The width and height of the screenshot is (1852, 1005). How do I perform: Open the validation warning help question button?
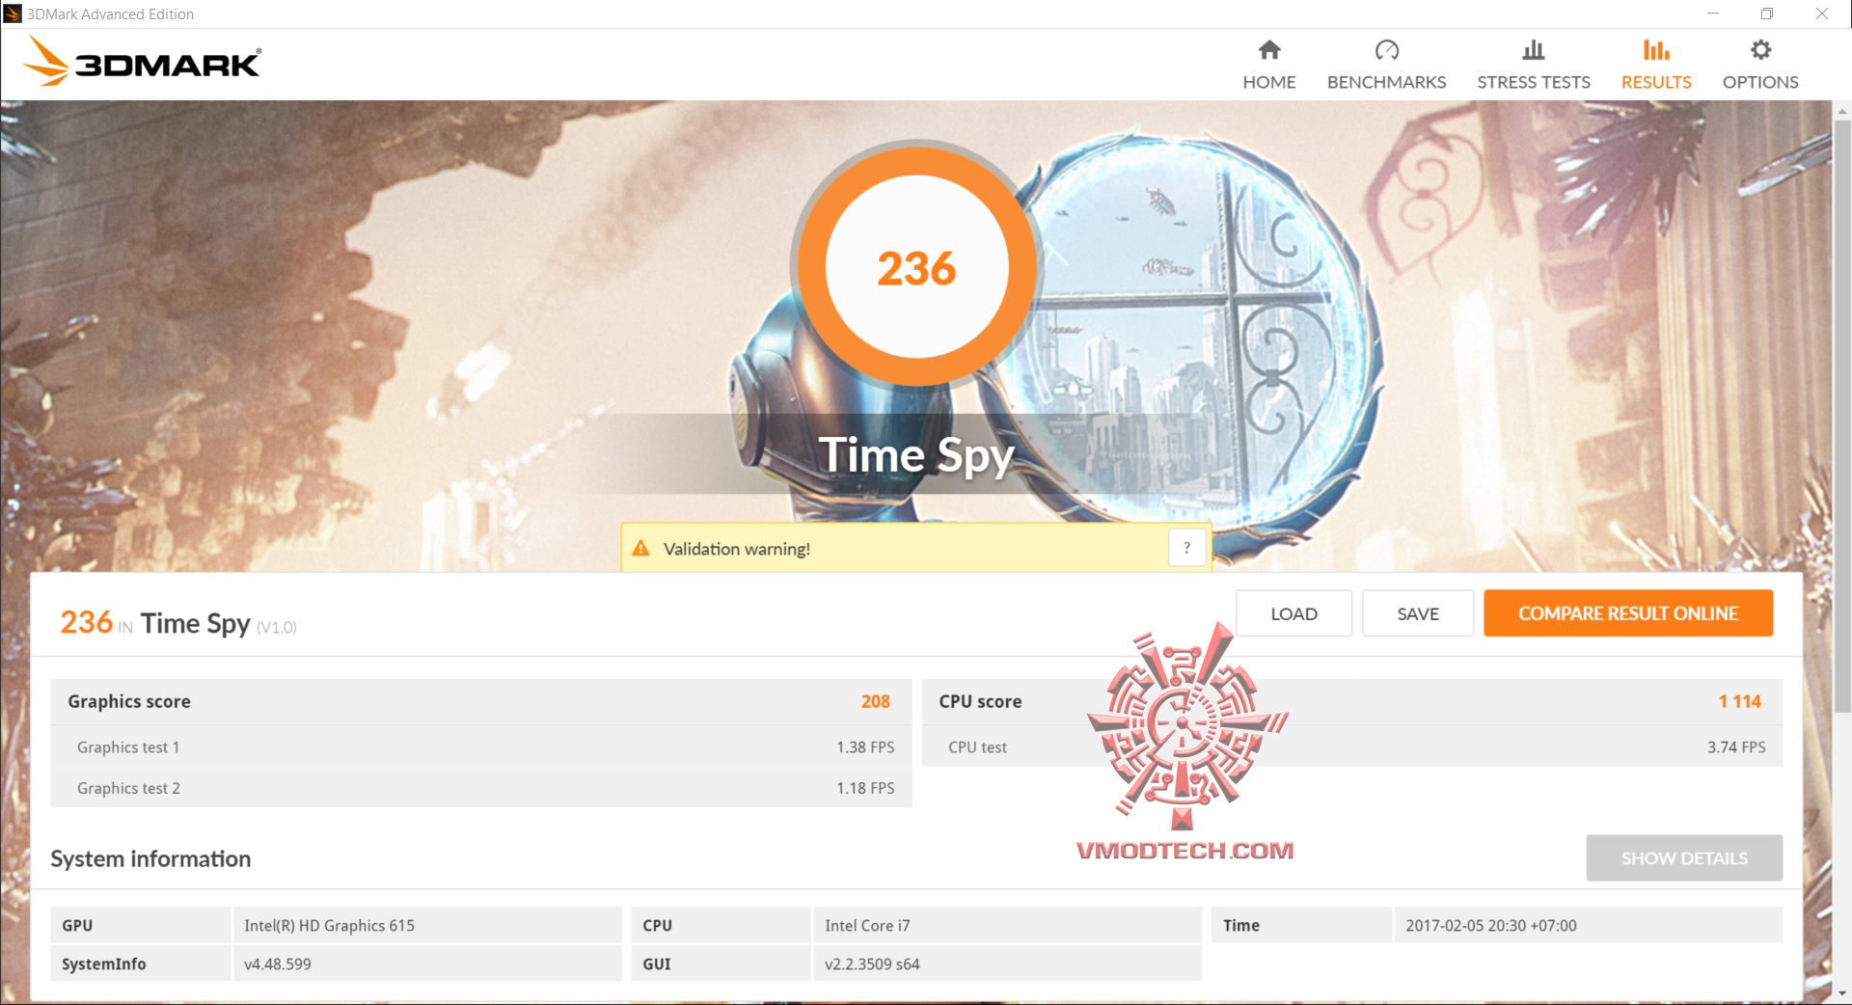tap(1186, 548)
